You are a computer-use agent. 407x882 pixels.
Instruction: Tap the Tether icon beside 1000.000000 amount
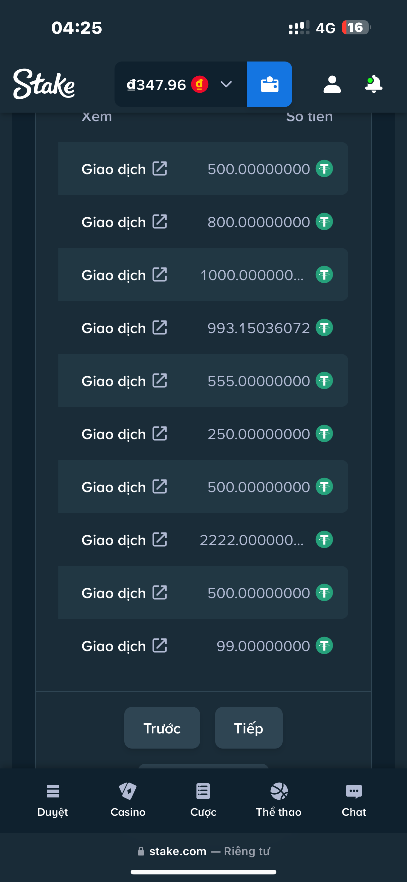click(324, 274)
